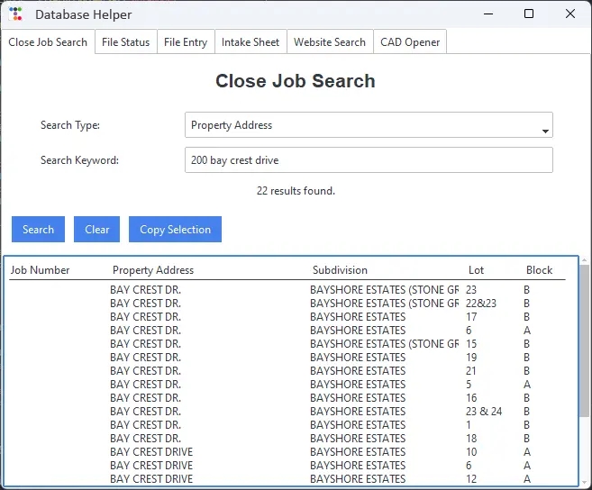The width and height of the screenshot is (592, 490).
Task: Click the scrollbar up arrow of results list
Action: pos(584,260)
